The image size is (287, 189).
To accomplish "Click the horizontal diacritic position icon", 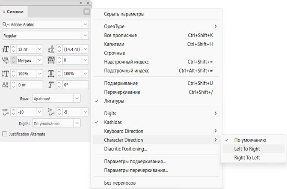I will (x=6, y=112).
